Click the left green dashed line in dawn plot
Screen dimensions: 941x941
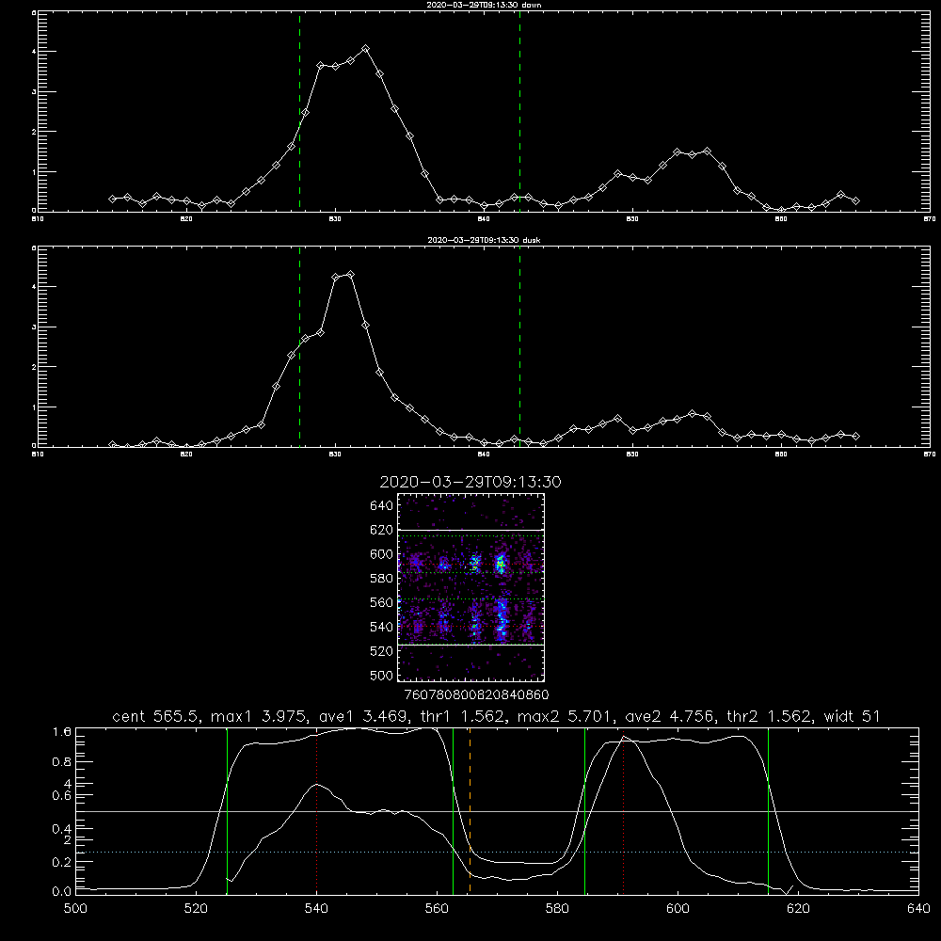299,111
